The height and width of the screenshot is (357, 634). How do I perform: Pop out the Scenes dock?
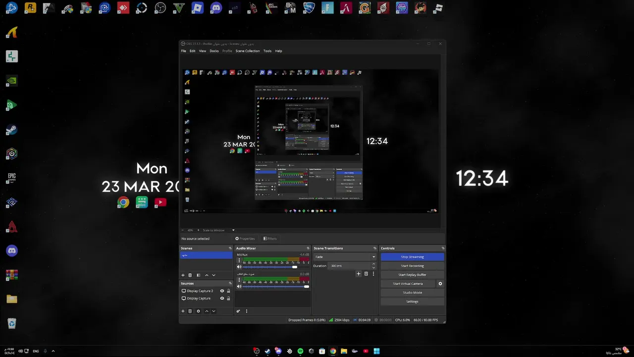pos(230,248)
